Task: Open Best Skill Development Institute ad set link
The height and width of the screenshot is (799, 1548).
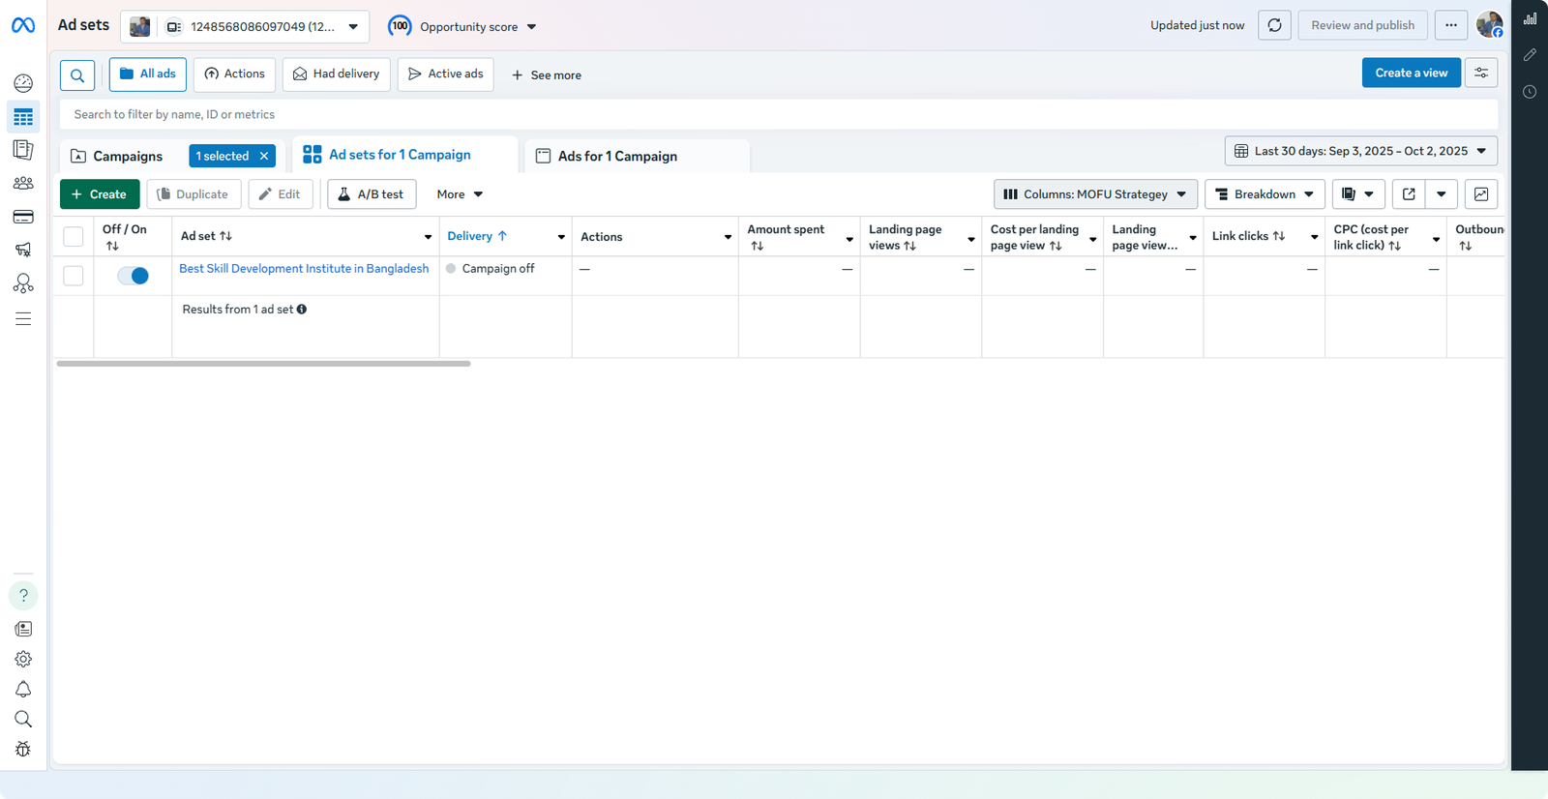Action: click(x=304, y=269)
